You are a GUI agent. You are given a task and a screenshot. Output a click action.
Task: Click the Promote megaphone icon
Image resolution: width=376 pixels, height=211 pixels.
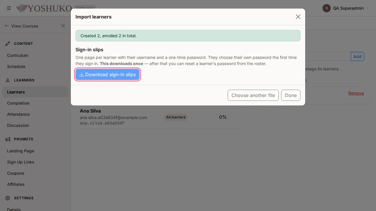(8, 139)
